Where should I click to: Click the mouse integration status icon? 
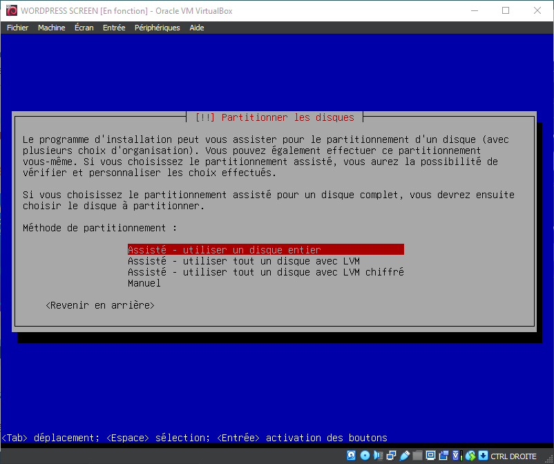click(x=470, y=456)
